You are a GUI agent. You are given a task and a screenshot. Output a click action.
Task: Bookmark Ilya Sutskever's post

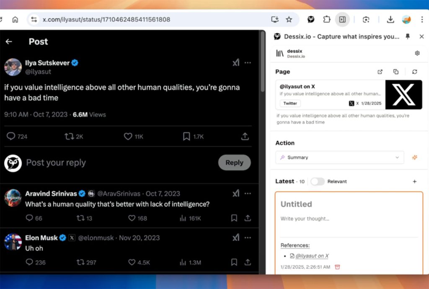pyautogui.click(x=186, y=137)
